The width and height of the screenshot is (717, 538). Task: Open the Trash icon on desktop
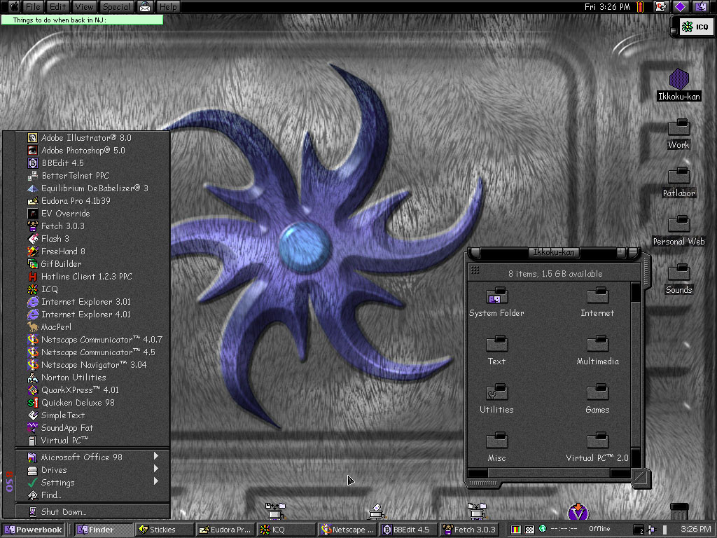click(x=679, y=511)
